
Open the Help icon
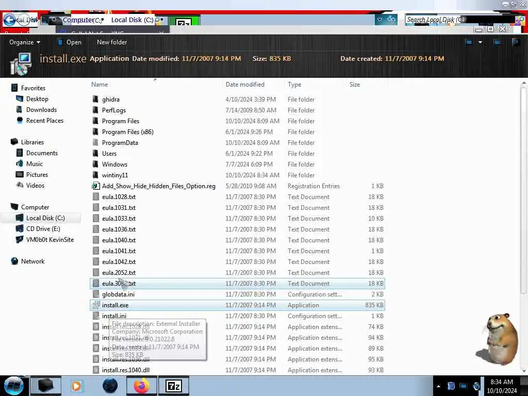(516, 42)
